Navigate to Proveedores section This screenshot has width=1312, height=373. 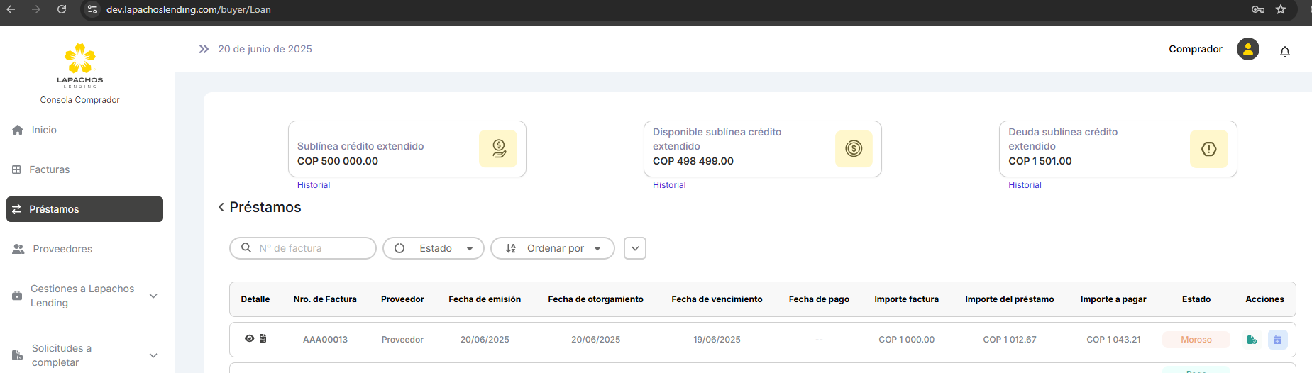(62, 249)
